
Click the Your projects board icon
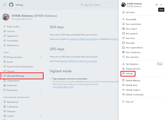(123, 33)
